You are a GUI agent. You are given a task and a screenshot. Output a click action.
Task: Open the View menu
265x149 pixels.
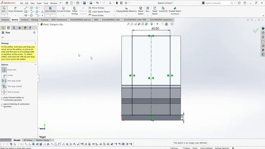click(32, 3)
